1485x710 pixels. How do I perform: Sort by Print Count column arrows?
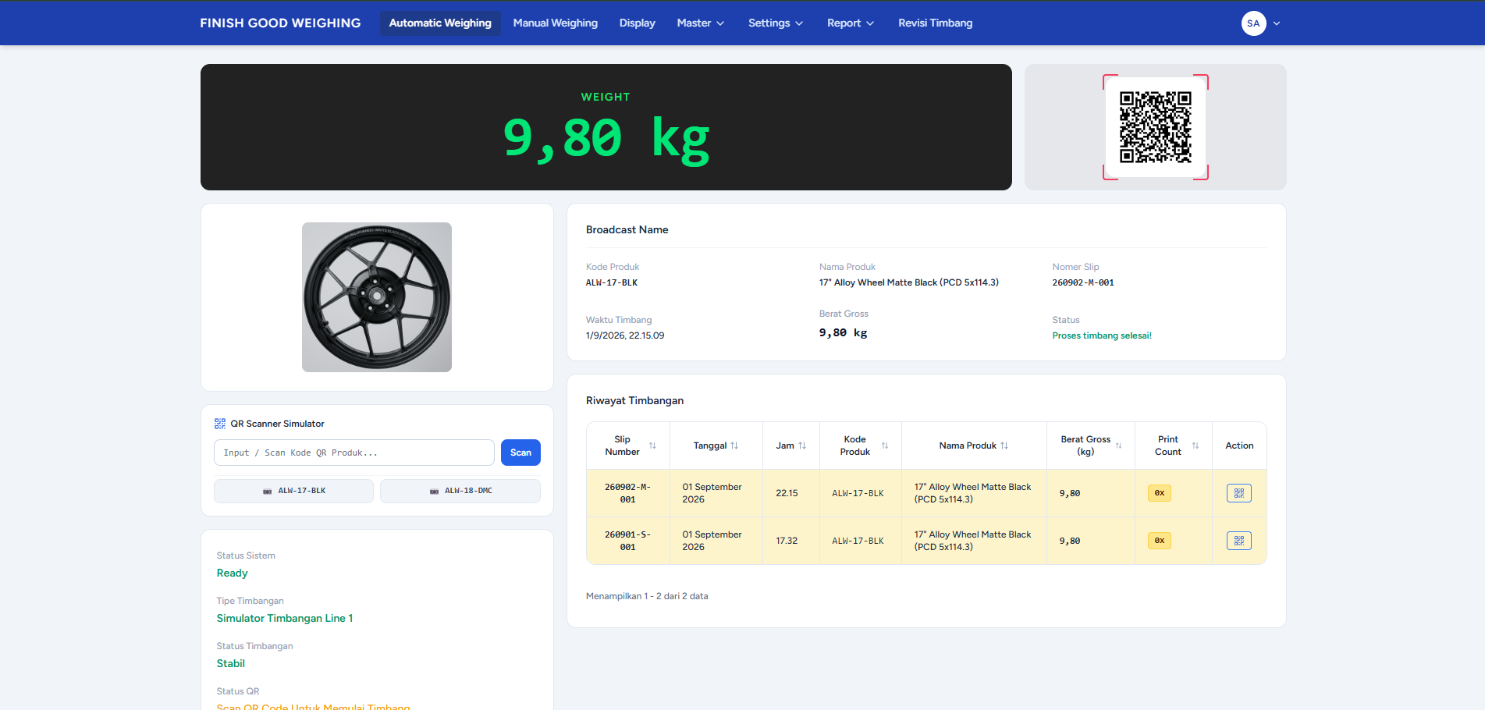(x=1195, y=446)
